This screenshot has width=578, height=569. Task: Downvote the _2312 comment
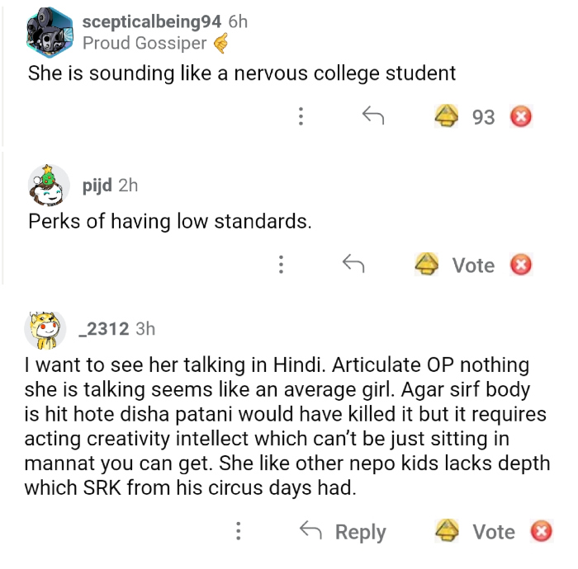coord(541,531)
